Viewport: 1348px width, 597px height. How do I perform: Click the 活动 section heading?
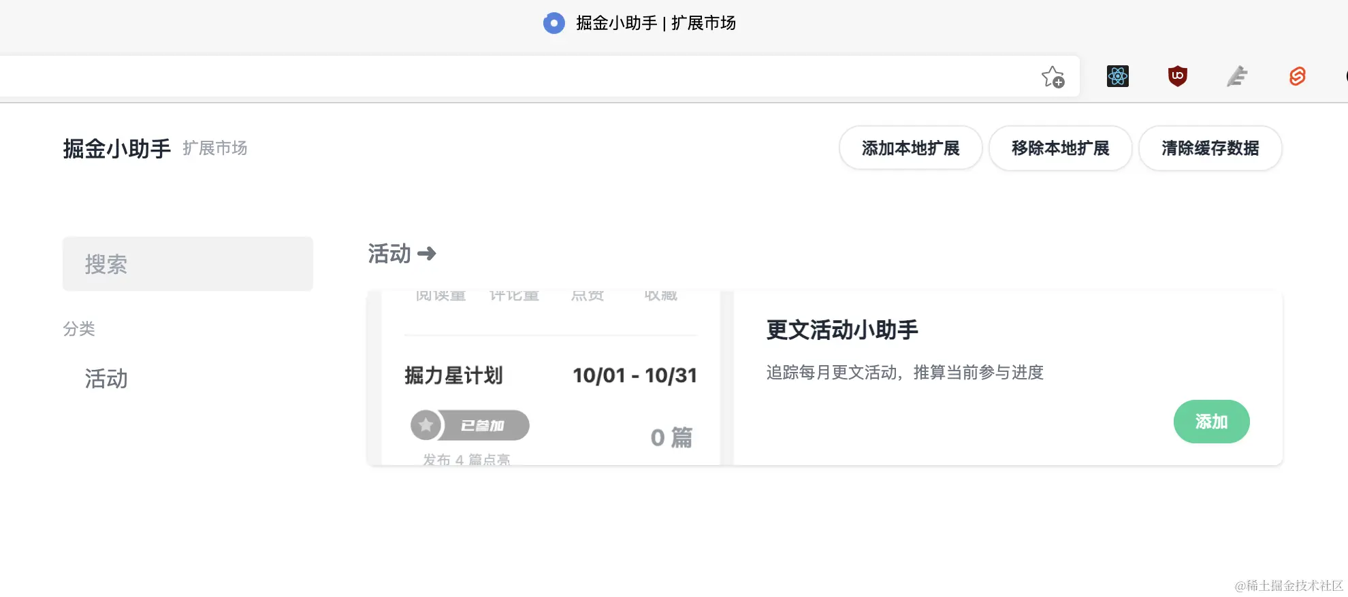pos(389,254)
